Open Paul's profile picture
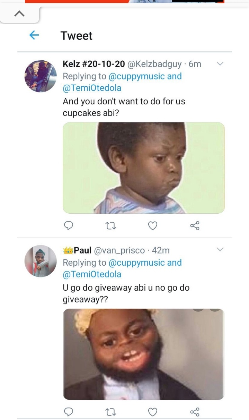 click(x=41, y=261)
